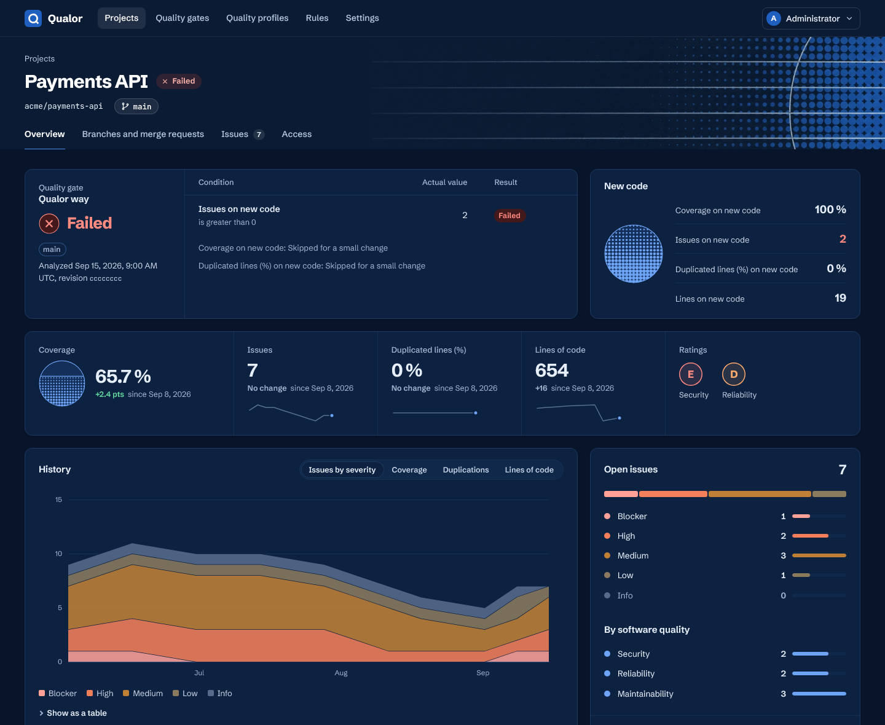Toggle the High legend entry
885x725 pixels.
(100, 693)
